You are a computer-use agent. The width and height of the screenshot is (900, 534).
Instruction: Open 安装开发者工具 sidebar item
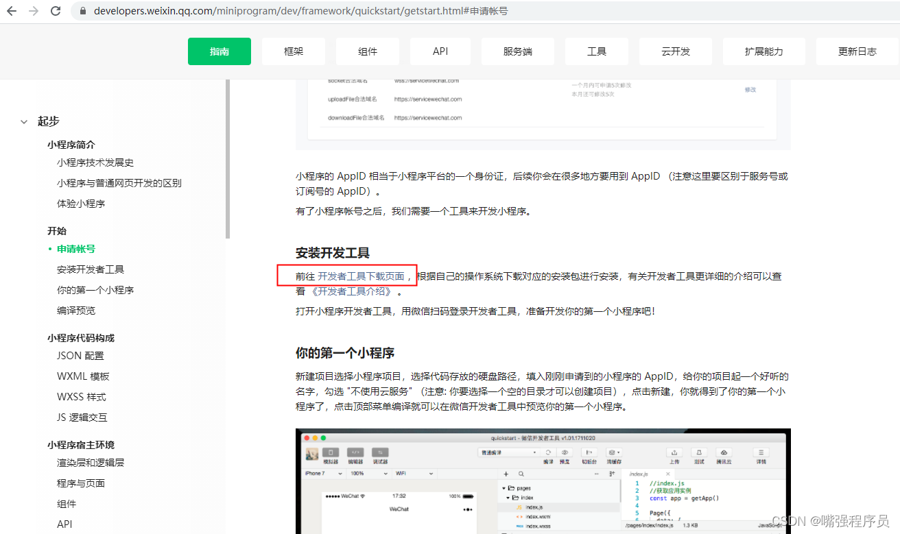coord(91,269)
